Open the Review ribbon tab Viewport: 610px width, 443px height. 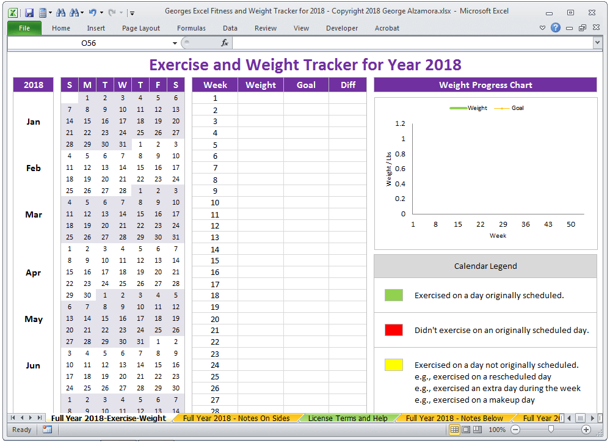tap(266, 28)
